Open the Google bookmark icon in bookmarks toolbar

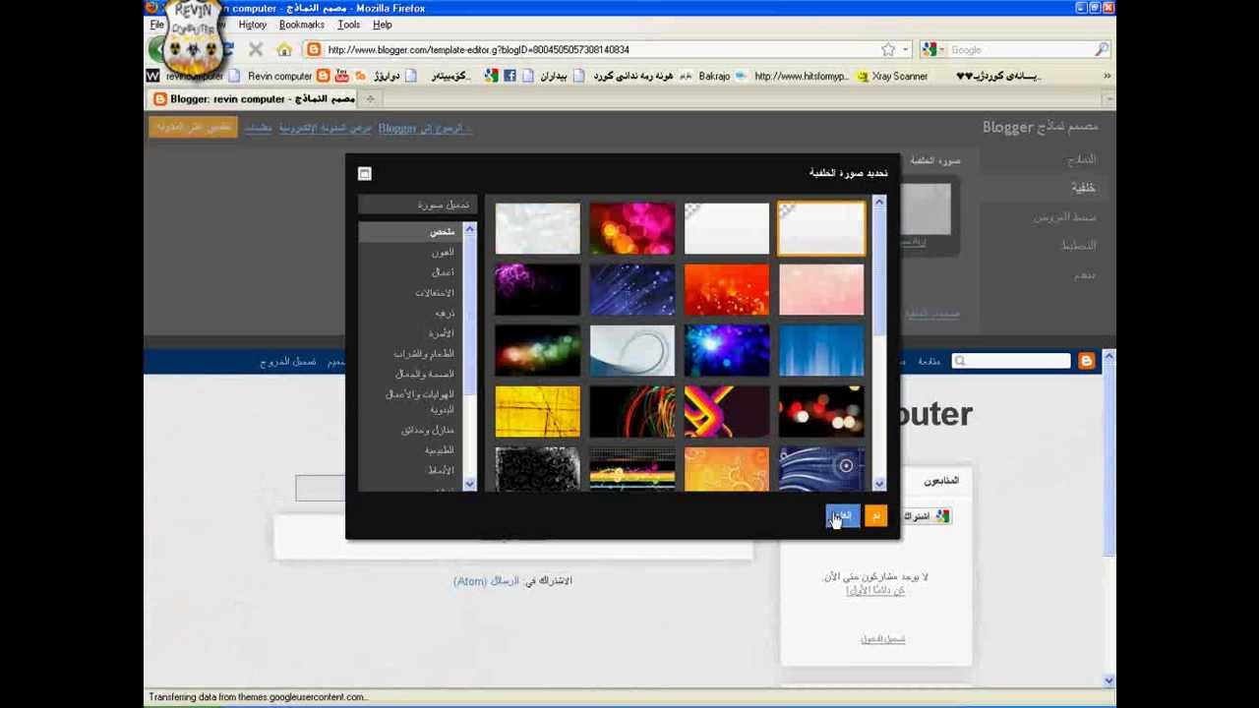click(x=491, y=76)
